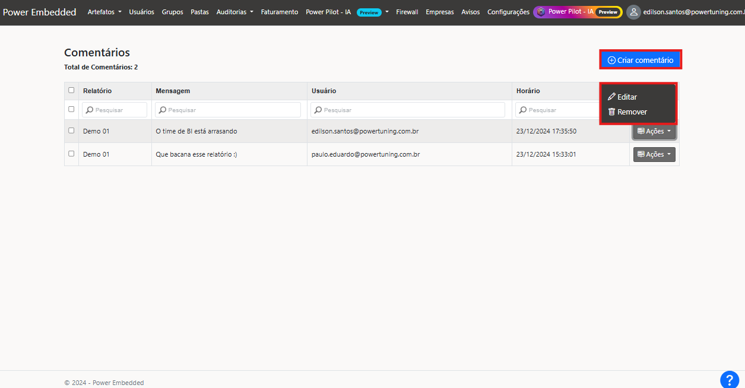This screenshot has width=745, height=388.
Task: Click the trash icon next to Remover
Action: pos(611,112)
